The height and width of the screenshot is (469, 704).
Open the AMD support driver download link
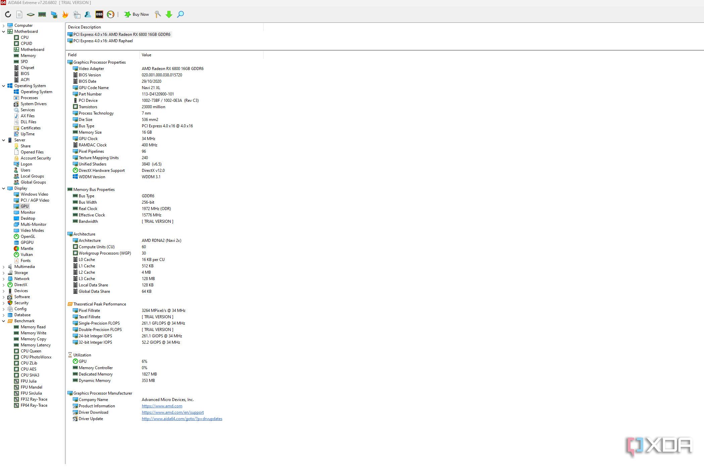click(173, 412)
